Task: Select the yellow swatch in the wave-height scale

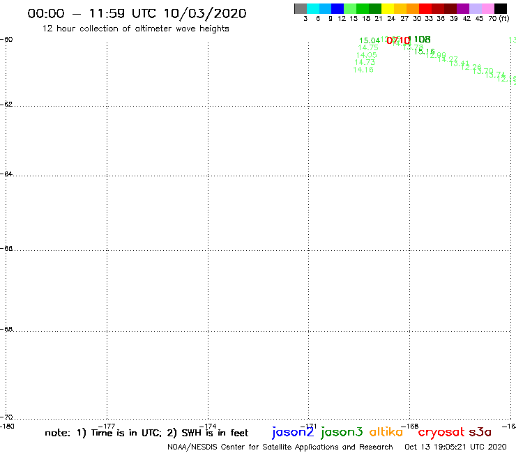Action: pyautogui.click(x=388, y=8)
